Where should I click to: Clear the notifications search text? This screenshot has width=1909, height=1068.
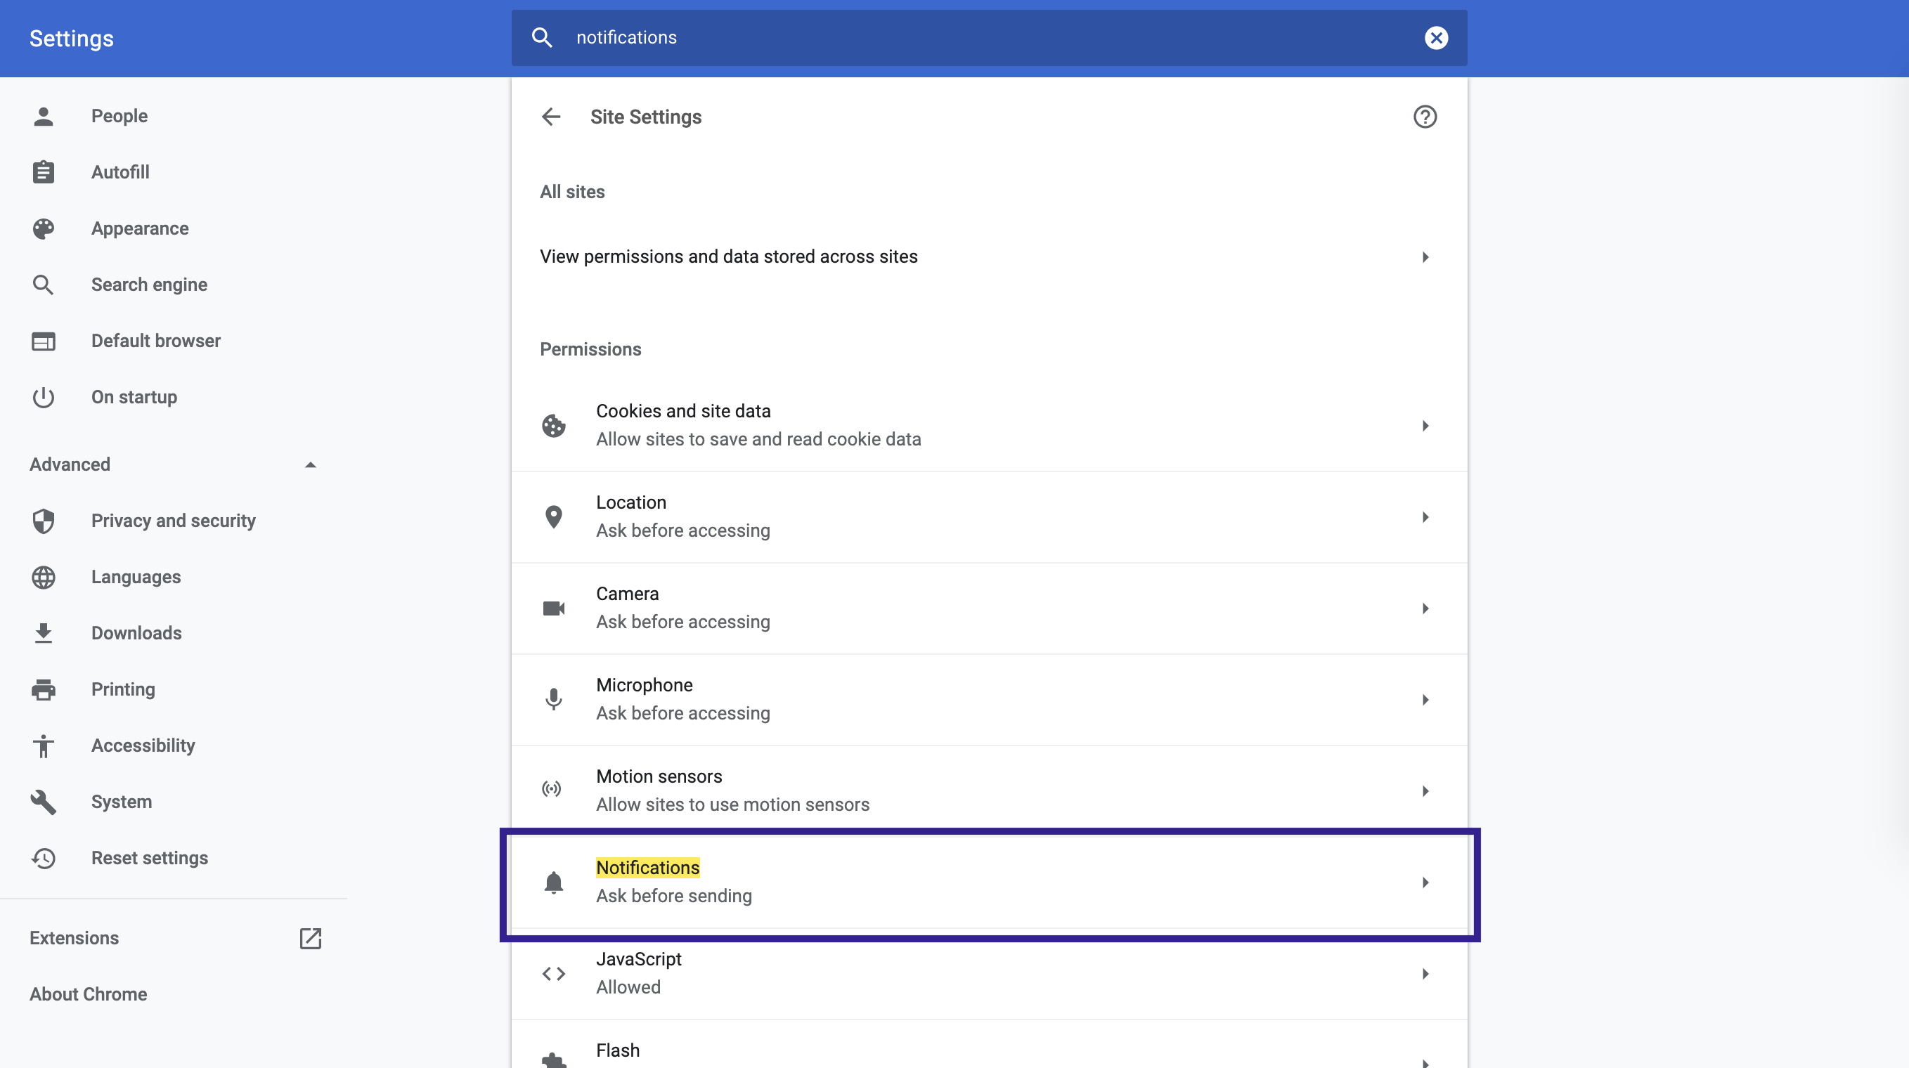[x=1436, y=38]
